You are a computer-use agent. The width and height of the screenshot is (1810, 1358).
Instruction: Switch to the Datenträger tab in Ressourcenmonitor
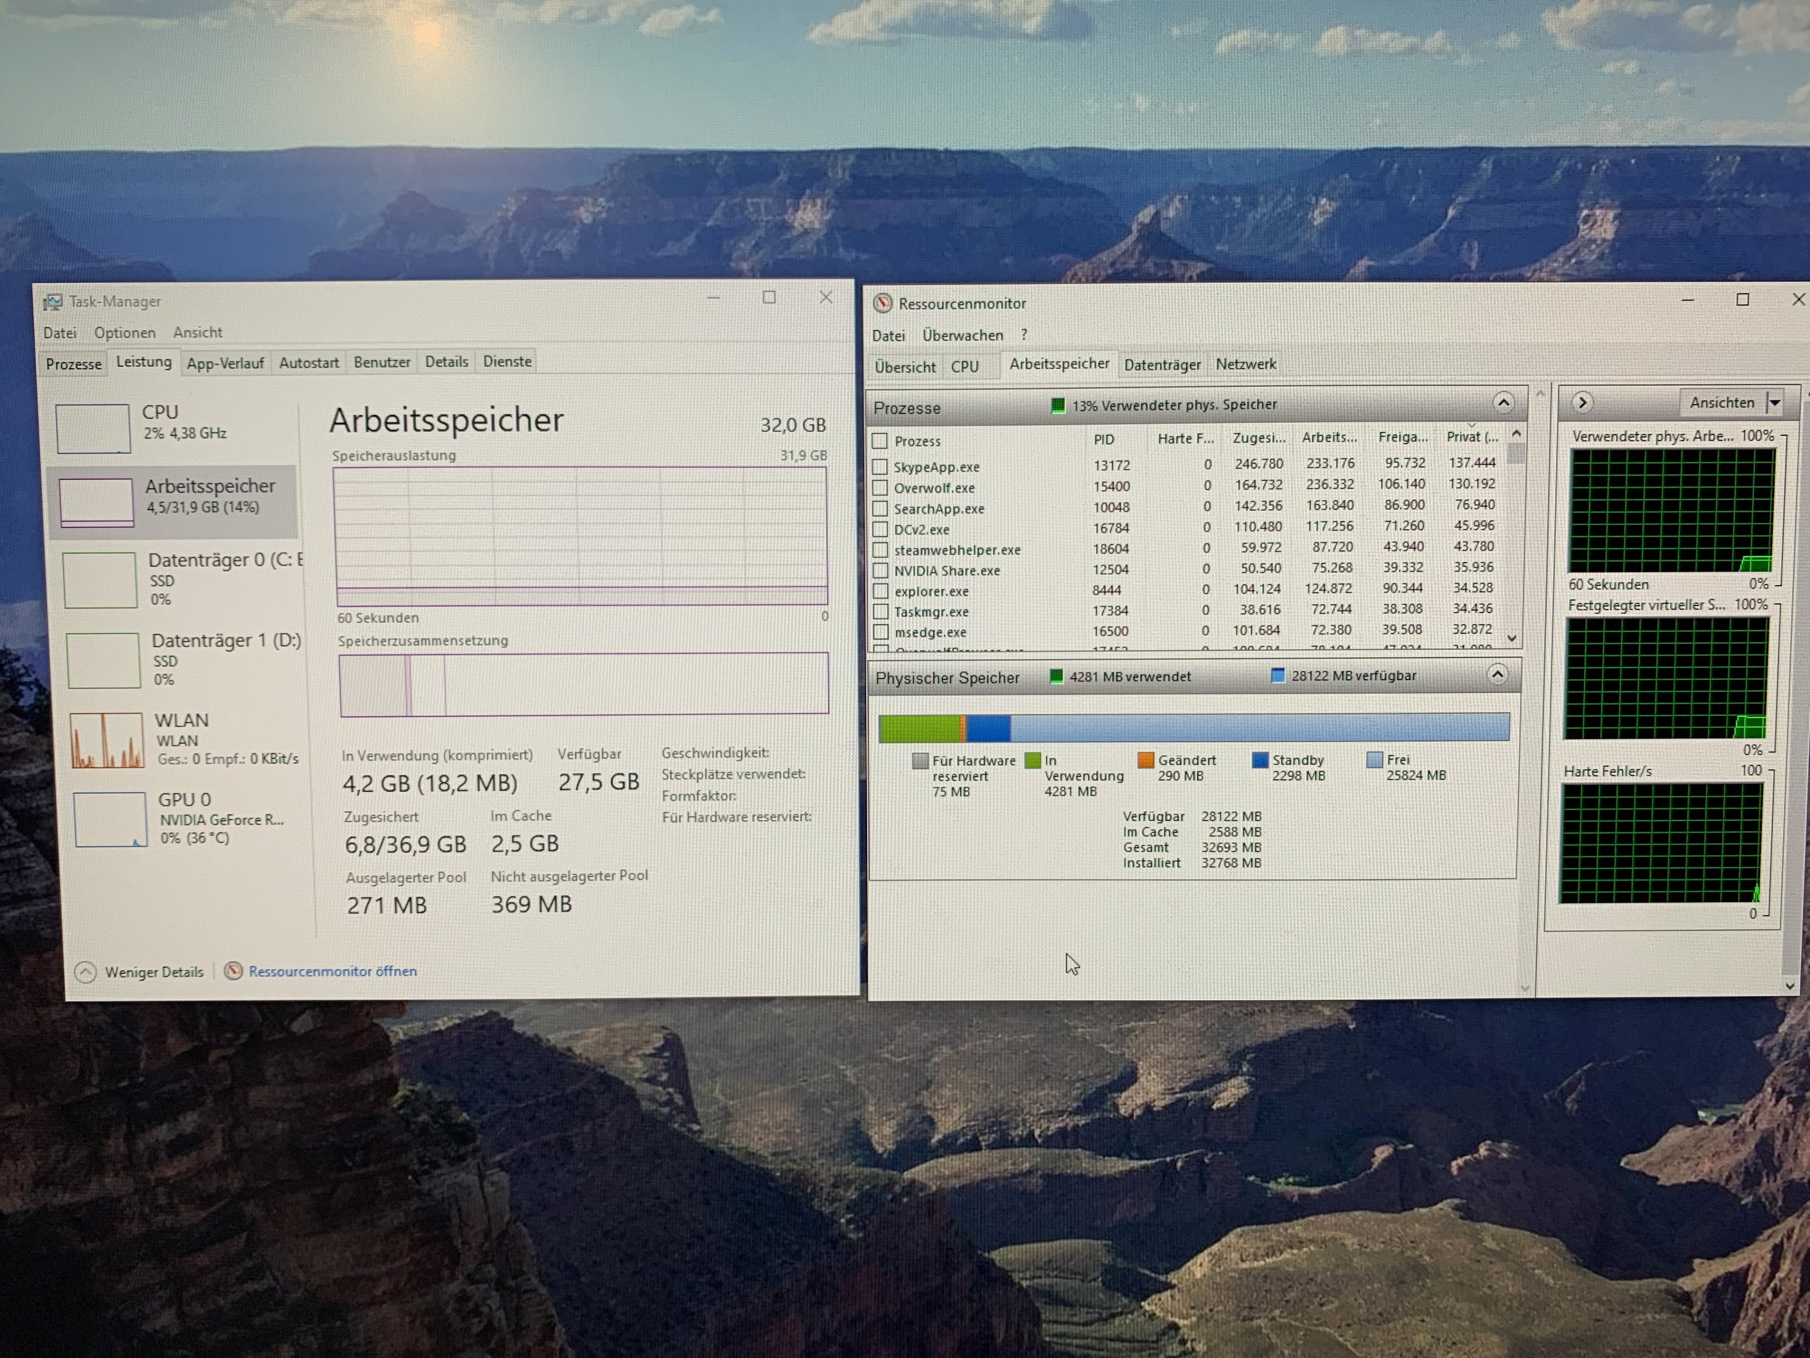[x=1162, y=365]
